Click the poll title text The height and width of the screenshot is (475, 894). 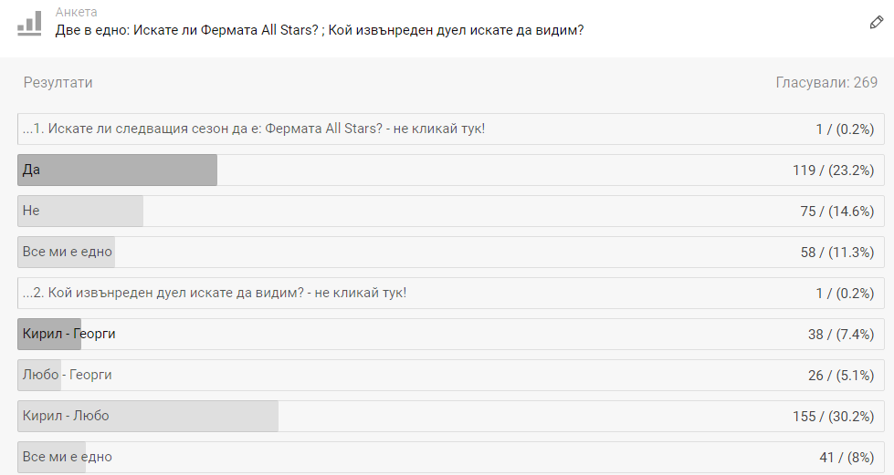(x=320, y=30)
